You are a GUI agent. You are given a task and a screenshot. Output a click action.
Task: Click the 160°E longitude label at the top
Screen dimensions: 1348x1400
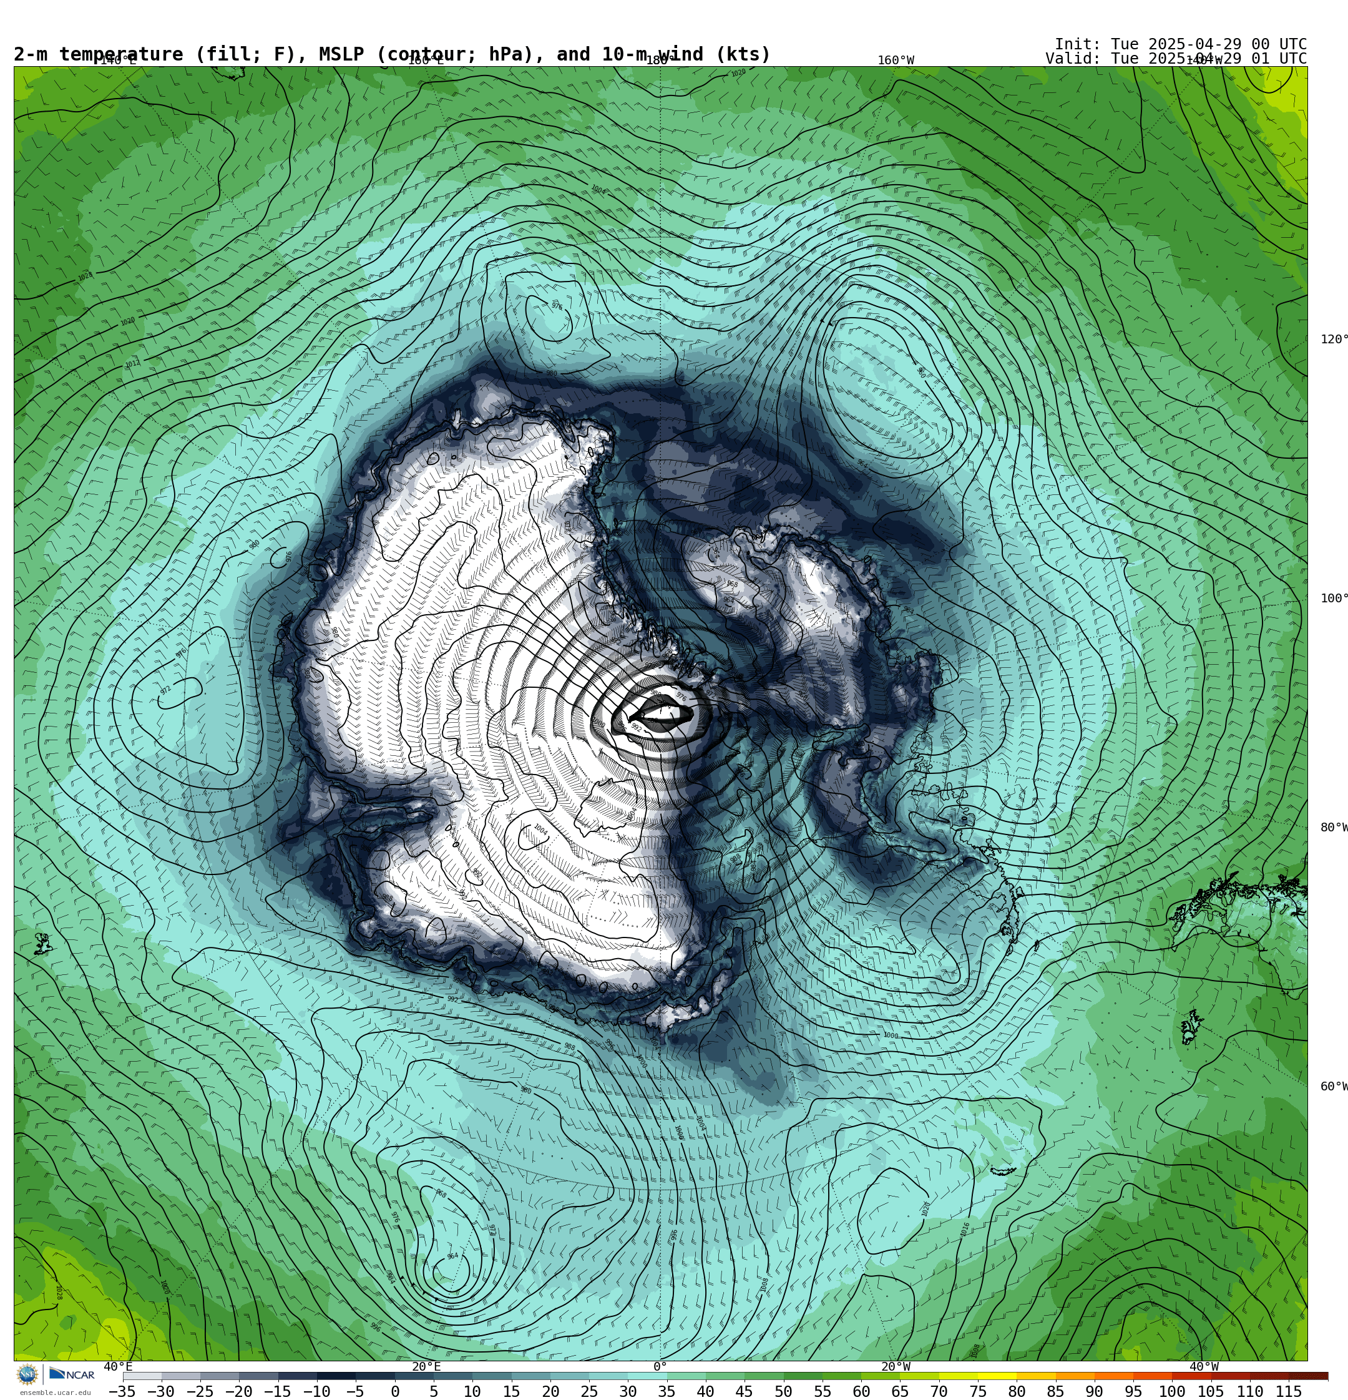(426, 61)
